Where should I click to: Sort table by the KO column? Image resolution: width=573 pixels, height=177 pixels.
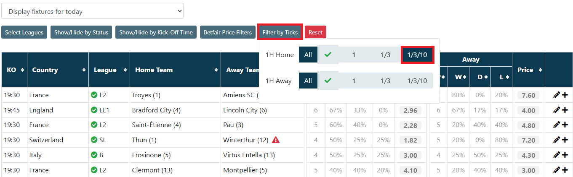click(x=14, y=70)
